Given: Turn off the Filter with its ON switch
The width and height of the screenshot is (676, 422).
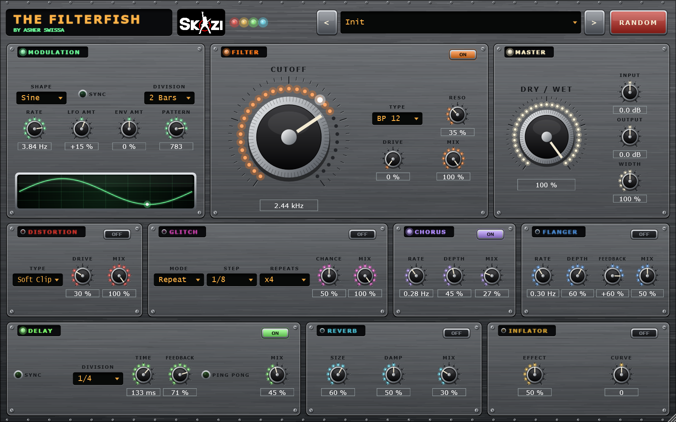Looking at the screenshot, I should click(x=463, y=55).
